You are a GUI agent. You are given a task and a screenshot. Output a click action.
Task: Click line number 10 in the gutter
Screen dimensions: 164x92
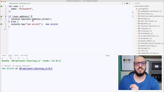click(x=5, y=29)
